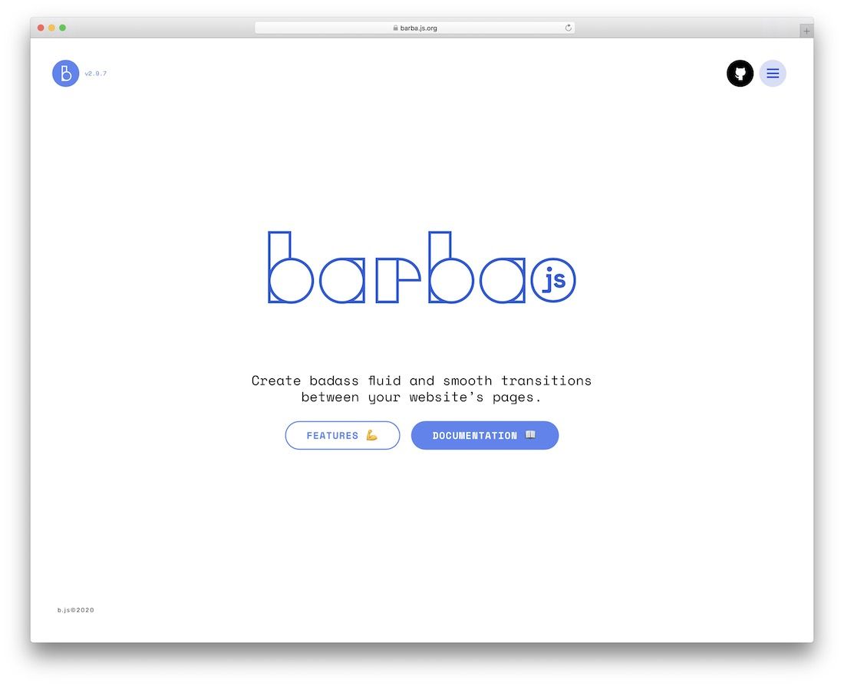The height and width of the screenshot is (686, 844).
Task: Reload the page with the refresh icon
Action: point(569,28)
